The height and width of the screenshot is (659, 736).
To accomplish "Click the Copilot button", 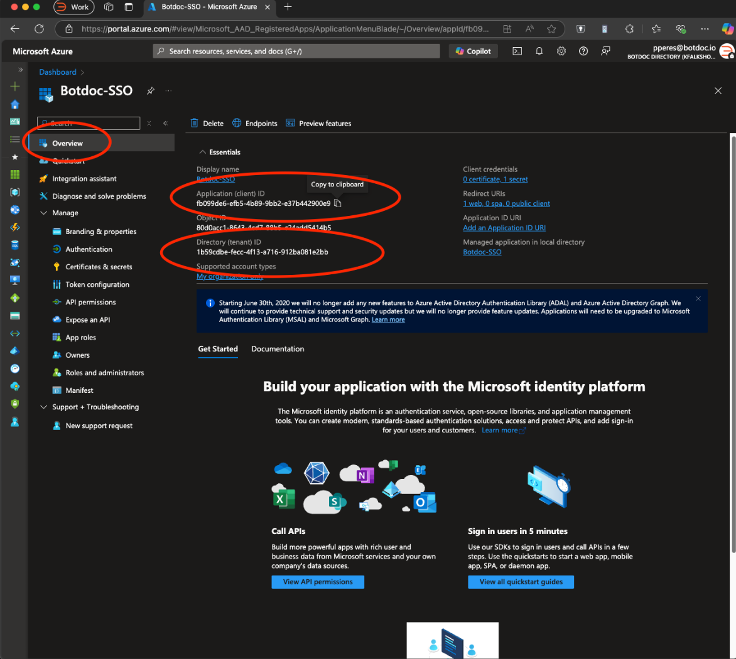I will (x=474, y=51).
